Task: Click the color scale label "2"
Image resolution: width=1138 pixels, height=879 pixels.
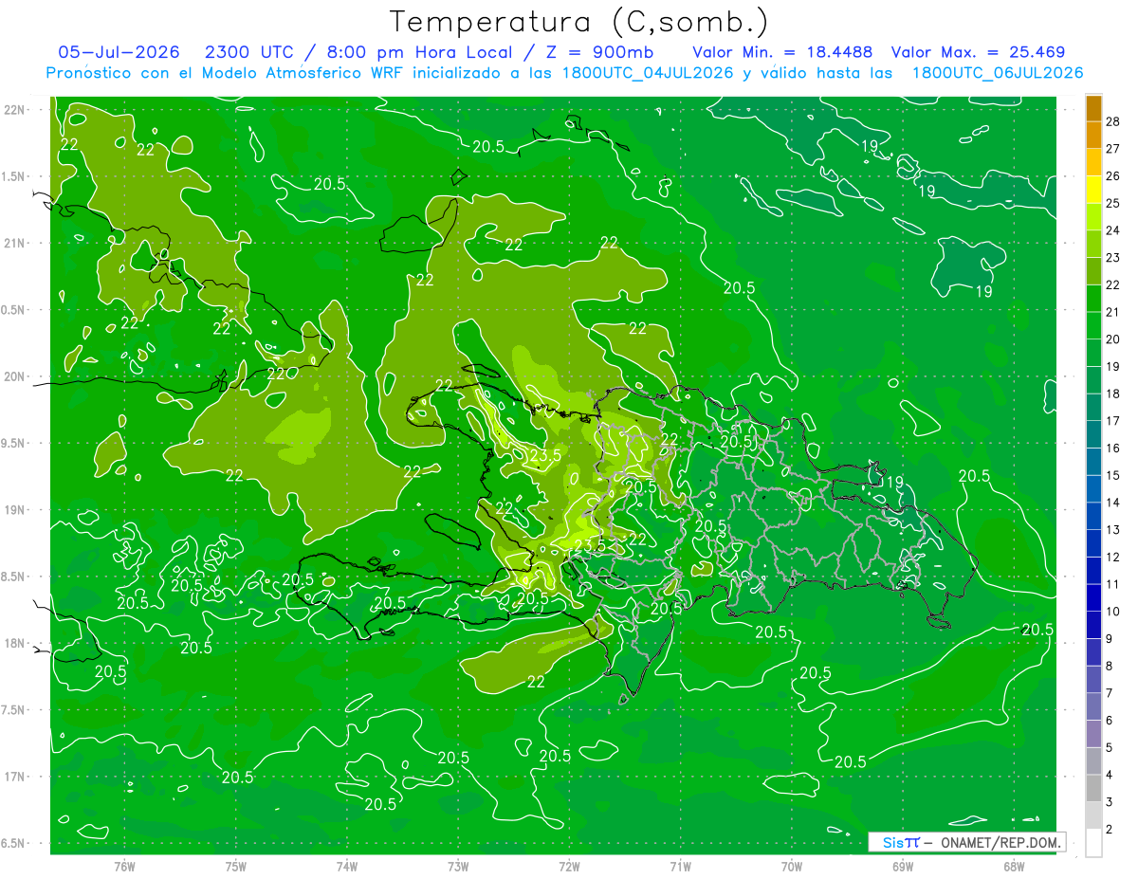Action: [1110, 830]
